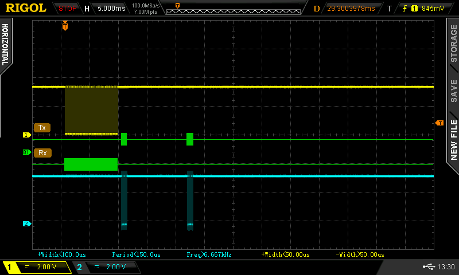Click the green Tx decode burst block
The width and height of the screenshot is (459, 275).
click(91, 164)
